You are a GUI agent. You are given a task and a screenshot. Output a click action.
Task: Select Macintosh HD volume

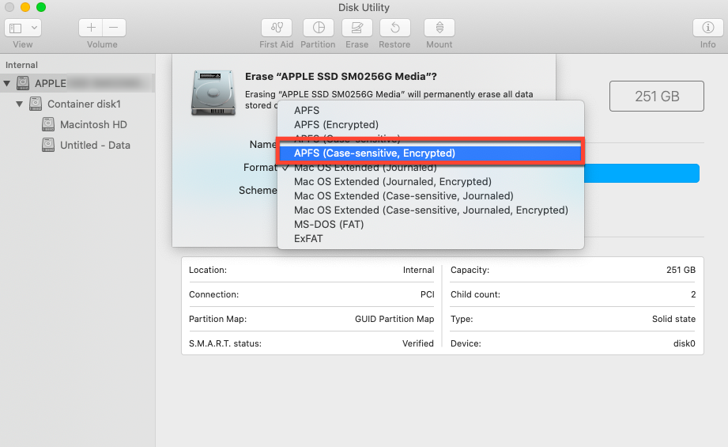tap(93, 124)
